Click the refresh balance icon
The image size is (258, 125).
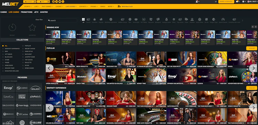216,2
